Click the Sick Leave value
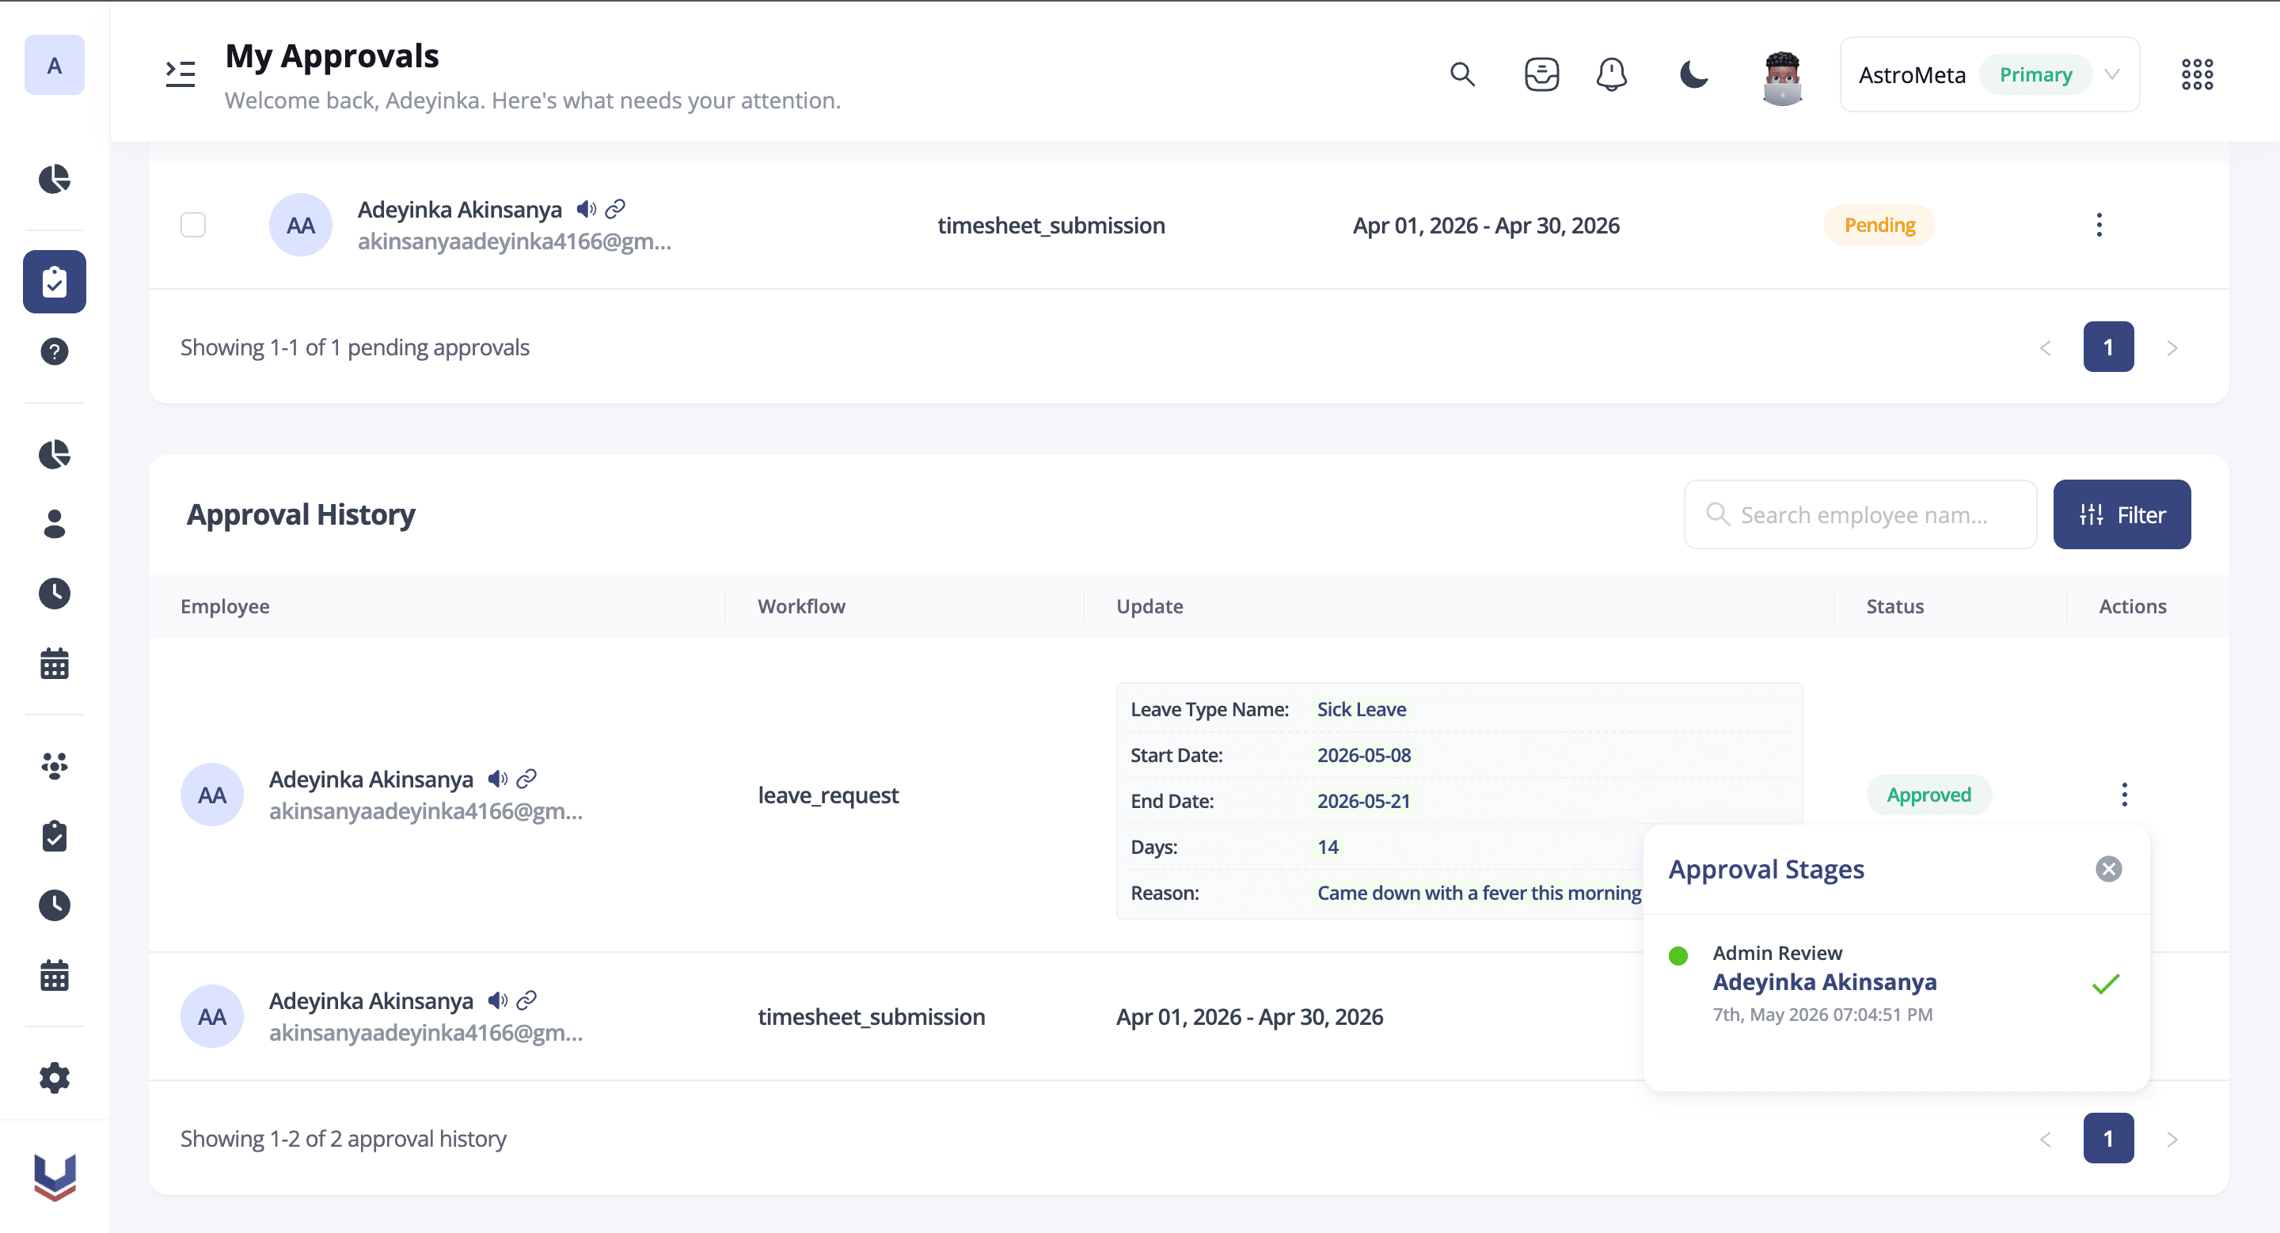The width and height of the screenshot is (2280, 1233). coord(1362,708)
